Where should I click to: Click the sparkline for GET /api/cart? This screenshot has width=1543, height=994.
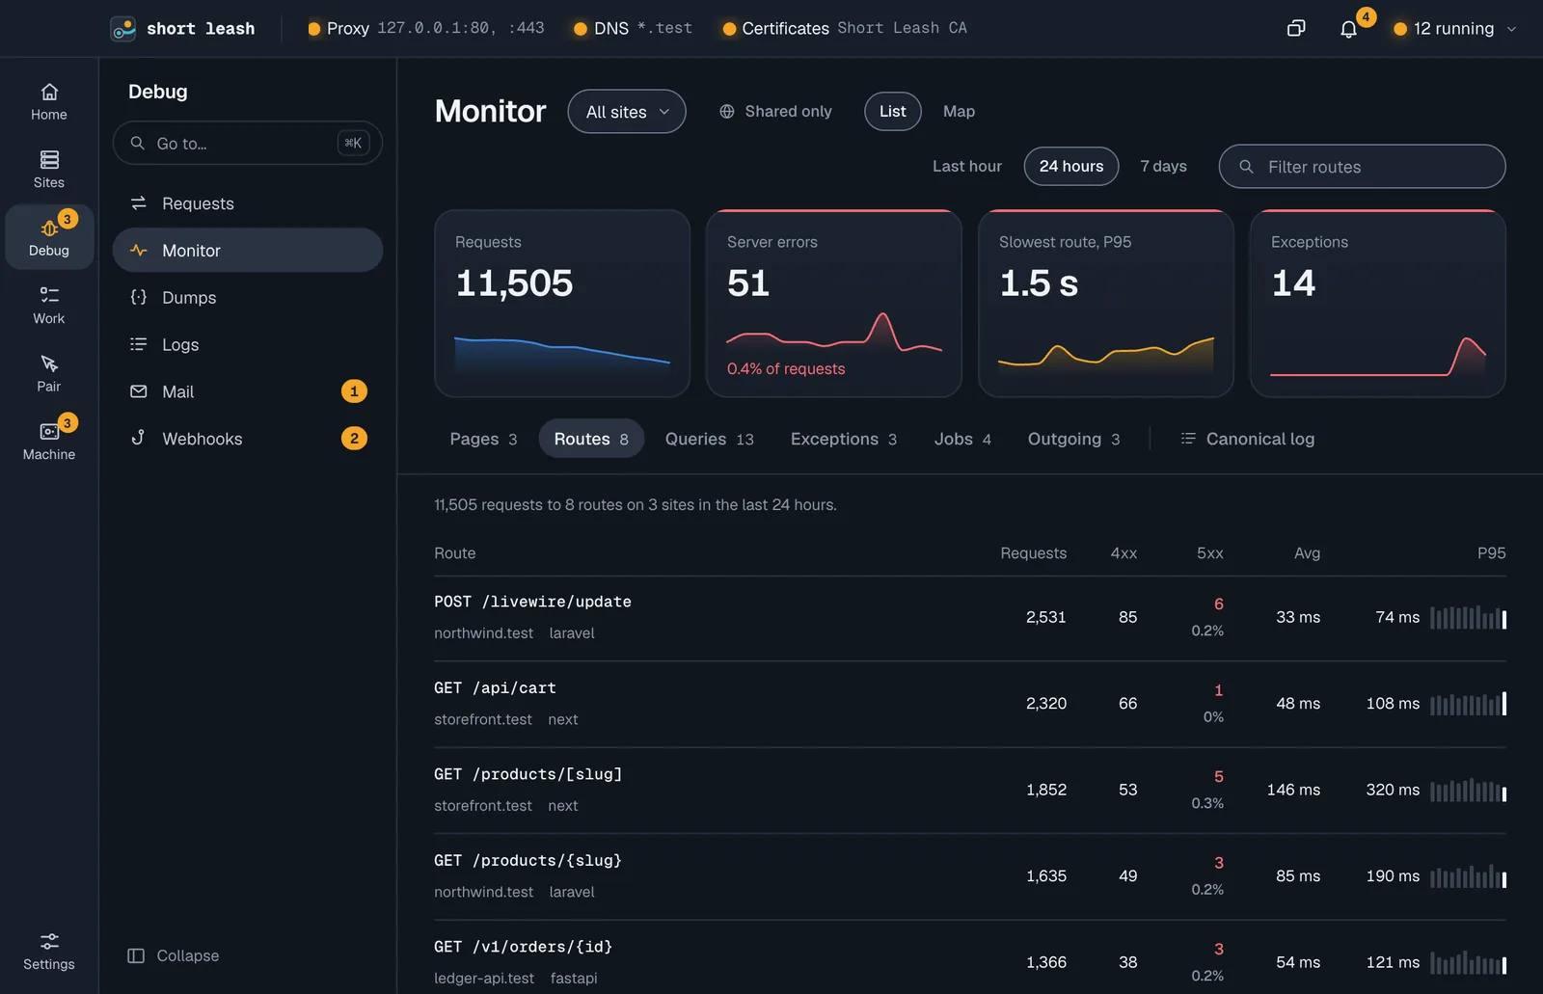tap(1468, 704)
